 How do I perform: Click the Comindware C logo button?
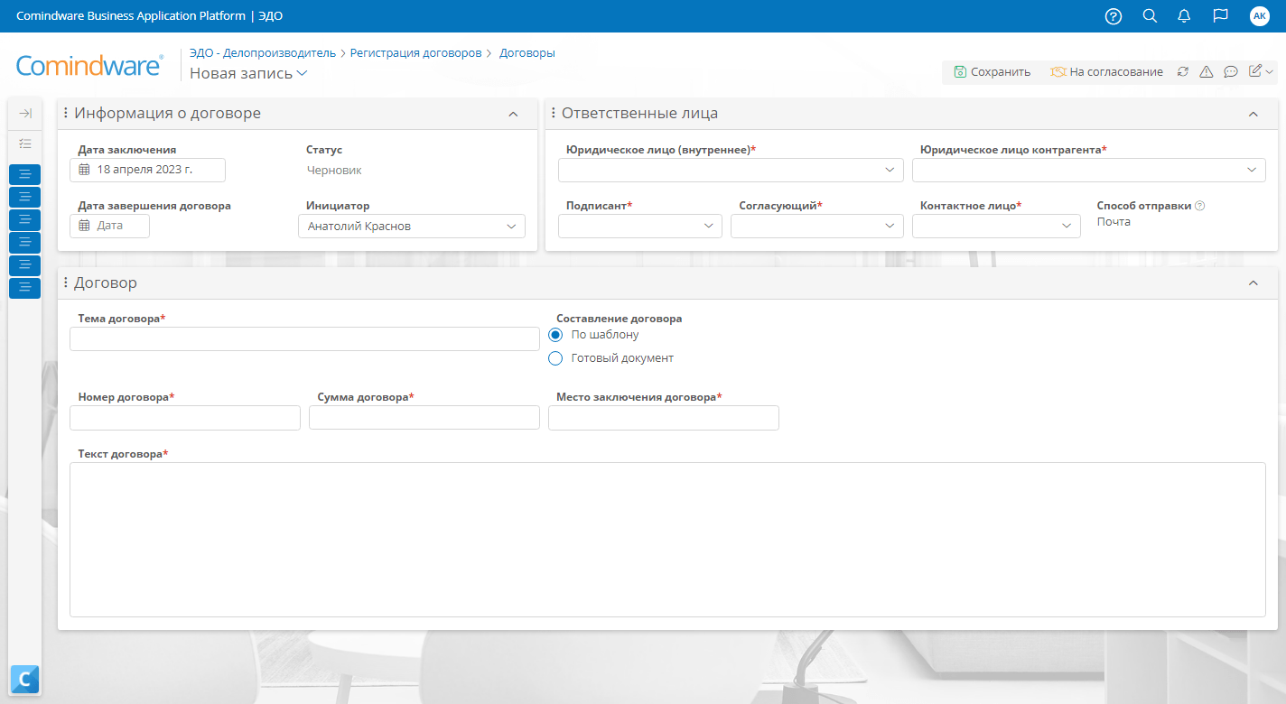point(25,679)
